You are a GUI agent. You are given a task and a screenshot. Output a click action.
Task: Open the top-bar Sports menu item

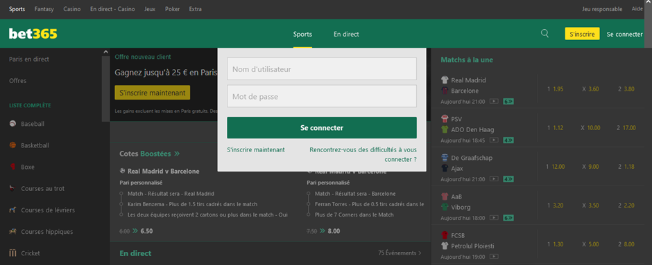[17, 9]
